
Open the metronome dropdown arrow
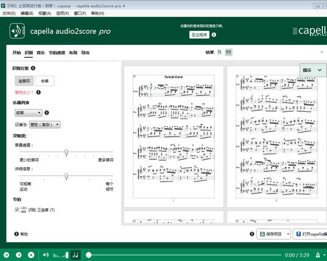coord(324,255)
